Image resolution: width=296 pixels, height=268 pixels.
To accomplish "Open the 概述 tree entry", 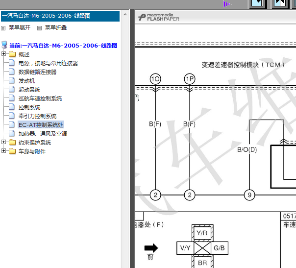I will [24, 54].
